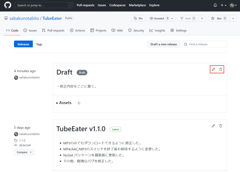Image resolution: width=240 pixels, height=172 pixels.
Task: Click the sabakunotabito avatar under 5 days ago
Action: pos(16,134)
